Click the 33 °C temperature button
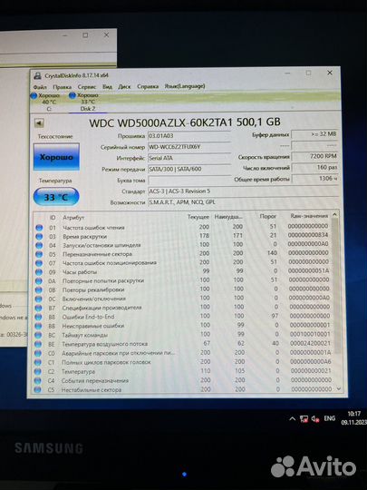The width and height of the screenshot is (367, 490). [x=56, y=197]
